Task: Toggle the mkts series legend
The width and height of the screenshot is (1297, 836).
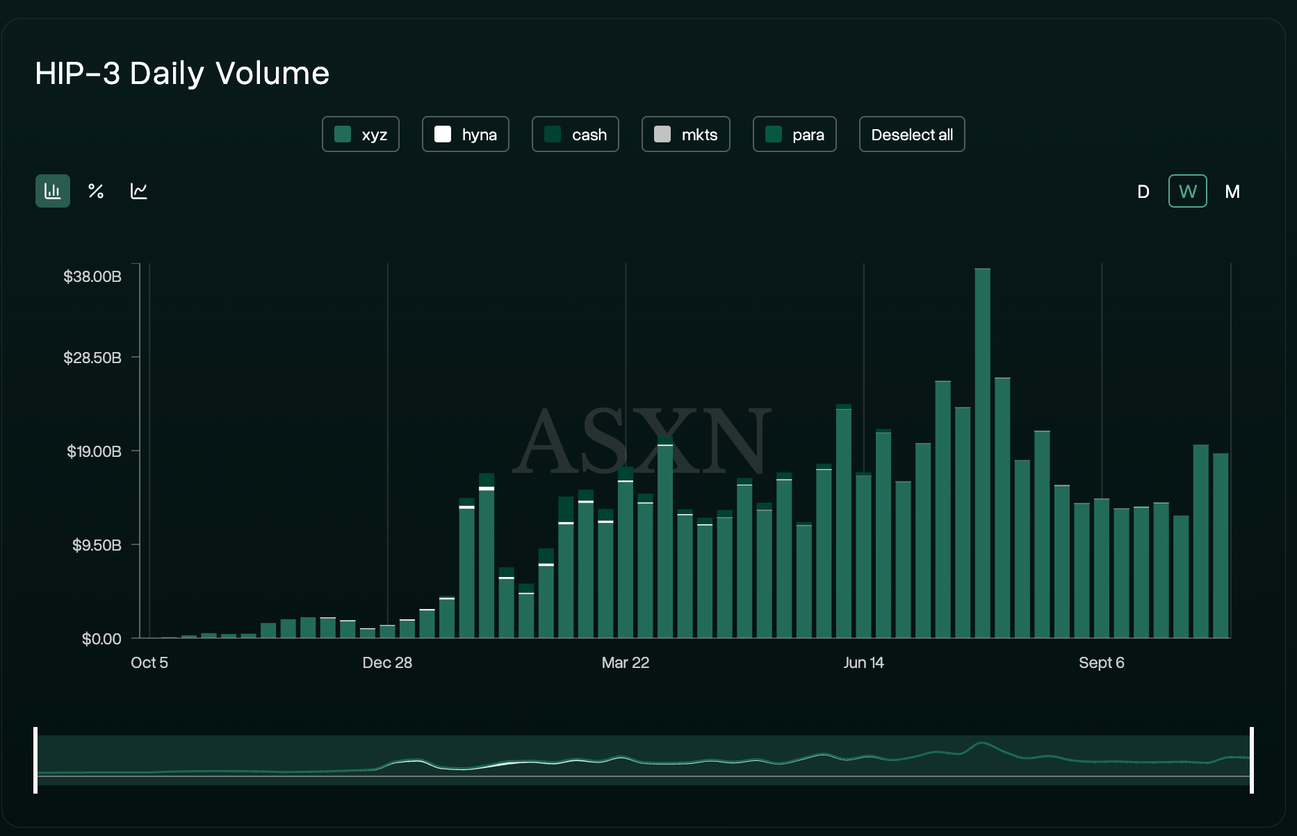Action: pyautogui.click(x=686, y=134)
